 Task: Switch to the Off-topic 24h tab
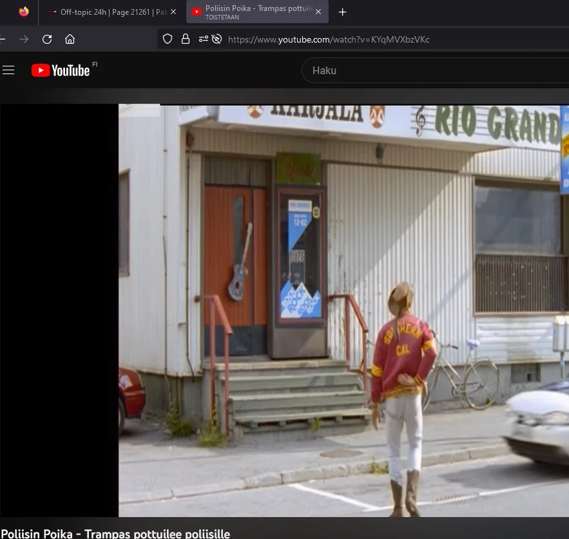[110, 12]
